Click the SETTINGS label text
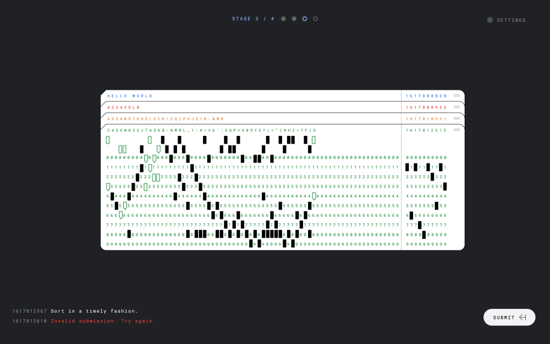 (x=511, y=20)
